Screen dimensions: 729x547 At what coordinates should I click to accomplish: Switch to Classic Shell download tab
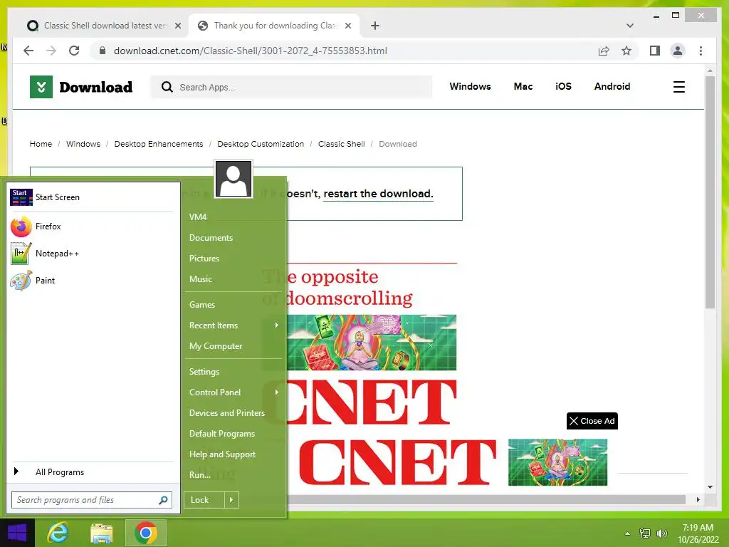104,26
